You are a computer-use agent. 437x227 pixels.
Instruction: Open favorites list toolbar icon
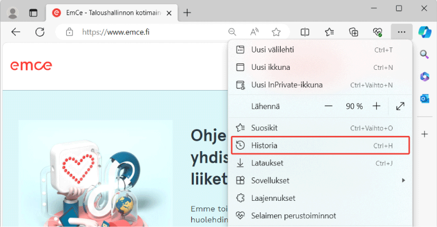[x=329, y=32]
